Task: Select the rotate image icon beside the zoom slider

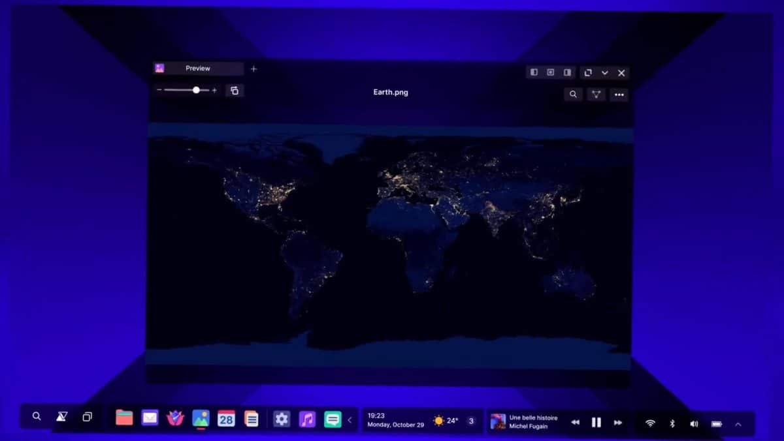Action: click(235, 90)
